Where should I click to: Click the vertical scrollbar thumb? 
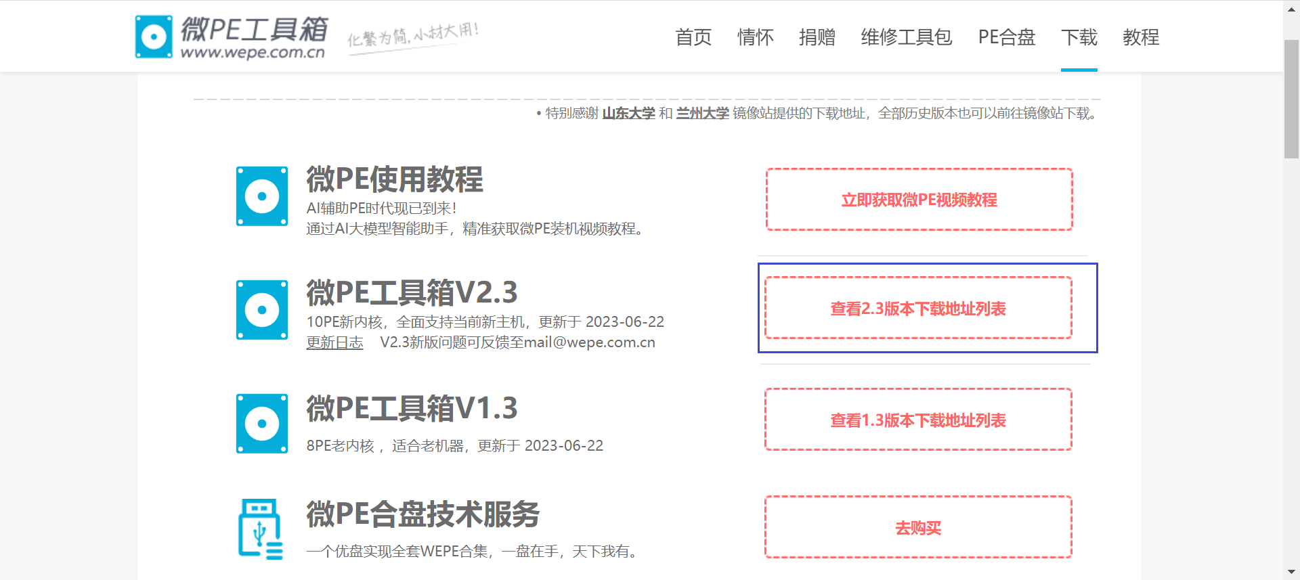click(1292, 99)
